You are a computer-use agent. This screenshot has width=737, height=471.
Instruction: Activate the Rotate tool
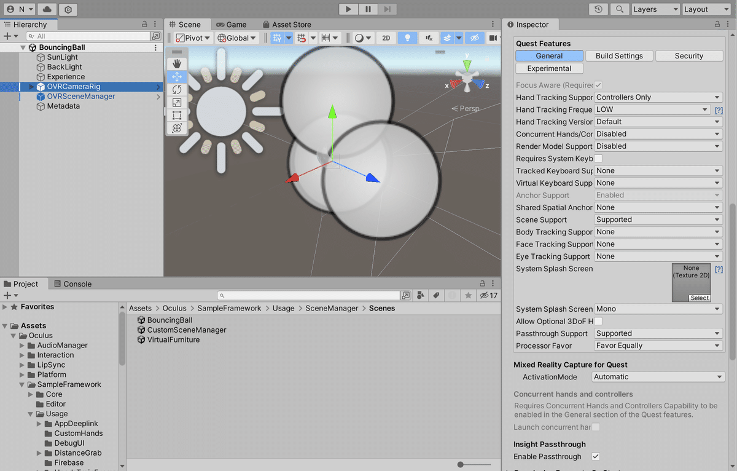(177, 89)
